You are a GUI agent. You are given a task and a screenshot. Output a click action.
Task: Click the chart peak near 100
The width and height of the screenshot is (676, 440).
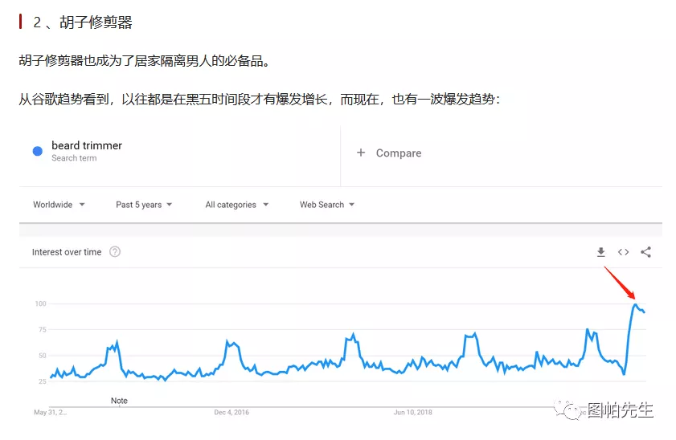635,304
